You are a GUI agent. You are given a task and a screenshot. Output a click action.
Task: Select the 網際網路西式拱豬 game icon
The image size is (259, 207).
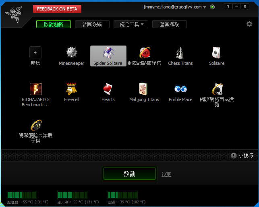(217, 89)
